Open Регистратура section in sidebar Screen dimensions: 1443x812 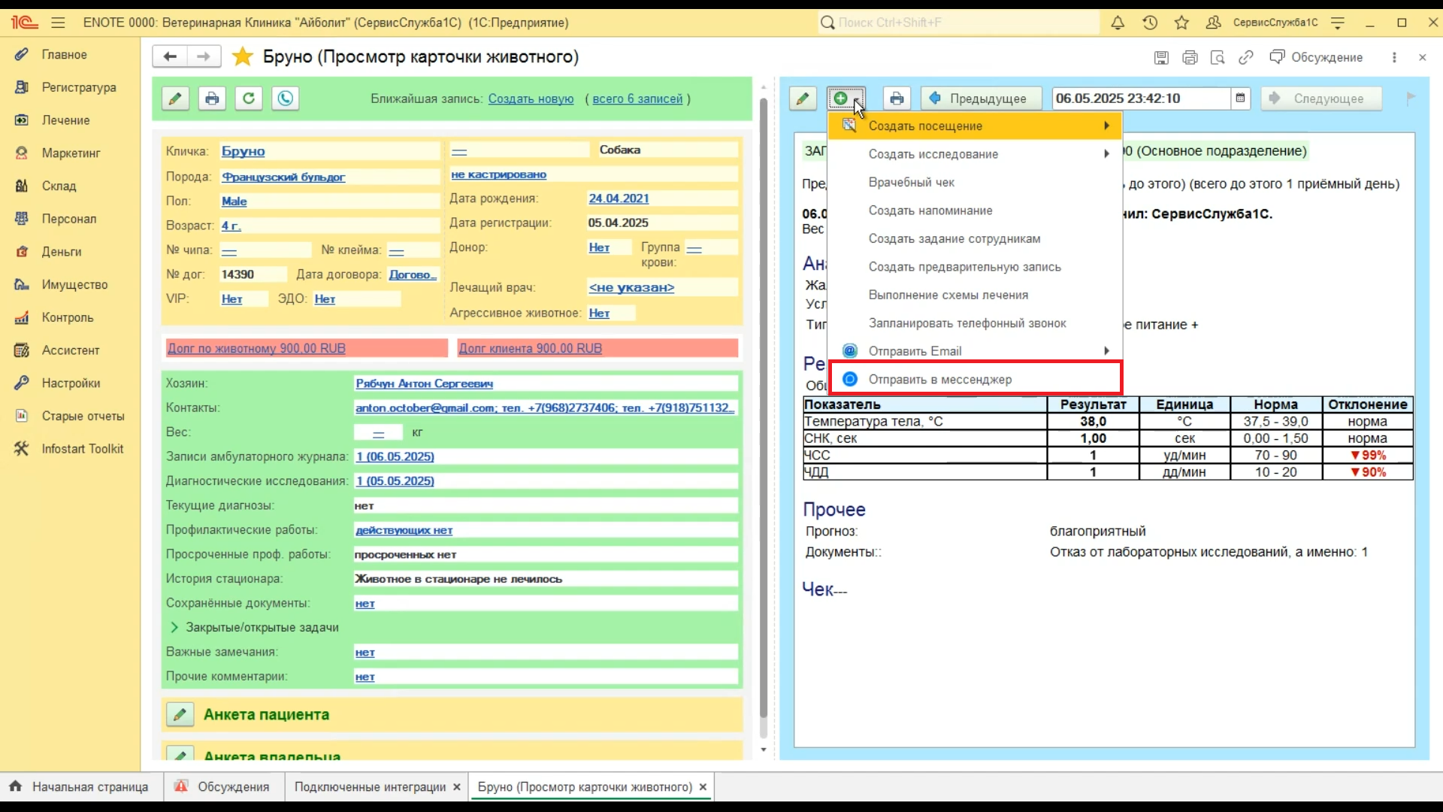click(79, 87)
